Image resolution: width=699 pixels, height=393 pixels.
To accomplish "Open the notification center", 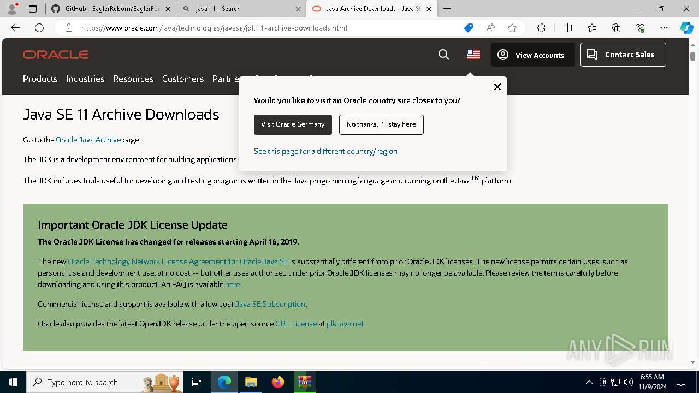I will pos(681,382).
